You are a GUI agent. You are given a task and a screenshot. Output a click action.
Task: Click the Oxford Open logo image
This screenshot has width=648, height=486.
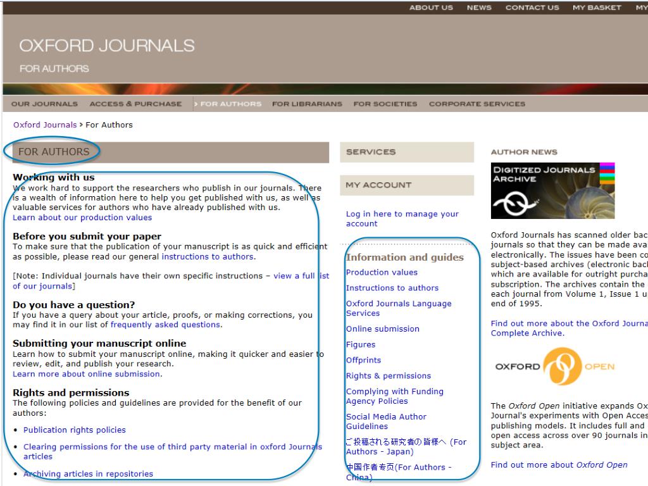point(554,366)
